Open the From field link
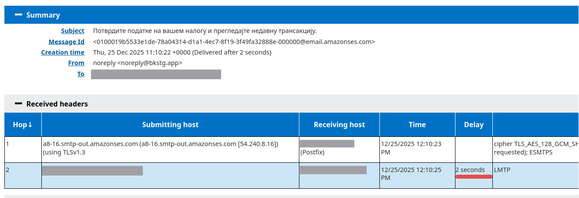The height and width of the screenshot is (198, 579). pos(76,63)
